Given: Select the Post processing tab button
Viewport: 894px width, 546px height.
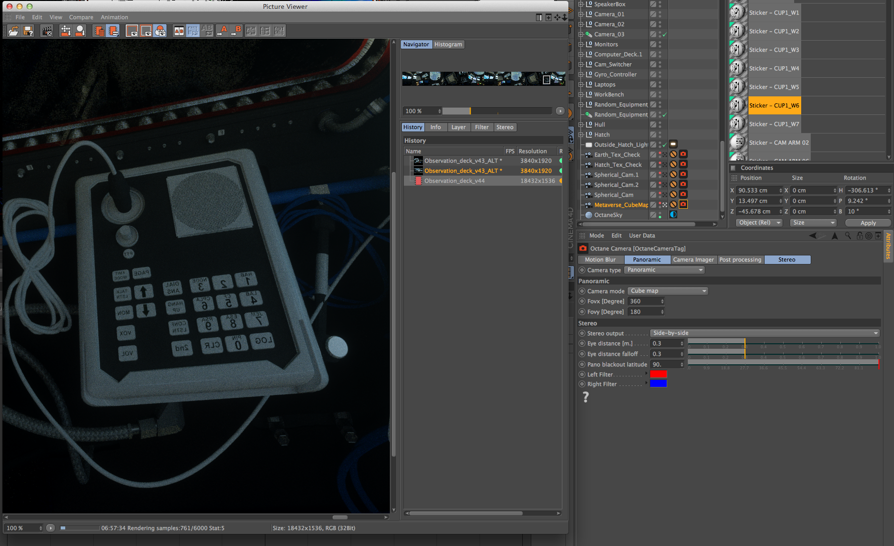Looking at the screenshot, I should (740, 259).
